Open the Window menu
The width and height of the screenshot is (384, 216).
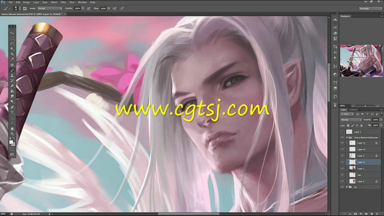[x=82, y=2]
